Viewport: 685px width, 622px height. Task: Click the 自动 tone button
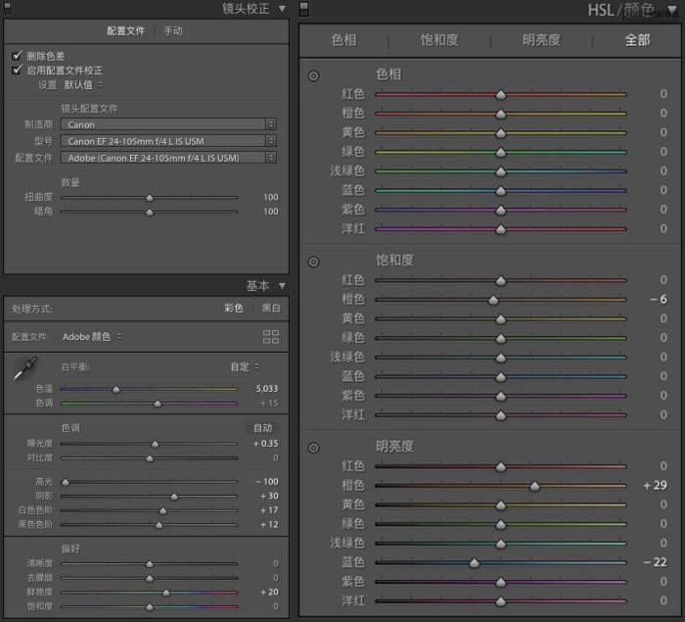point(262,428)
